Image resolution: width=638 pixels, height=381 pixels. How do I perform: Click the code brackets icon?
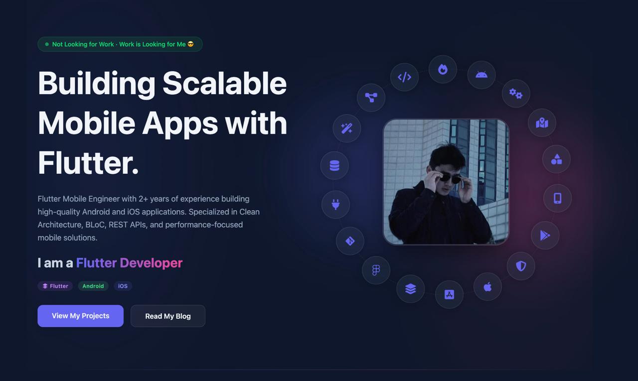click(404, 77)
